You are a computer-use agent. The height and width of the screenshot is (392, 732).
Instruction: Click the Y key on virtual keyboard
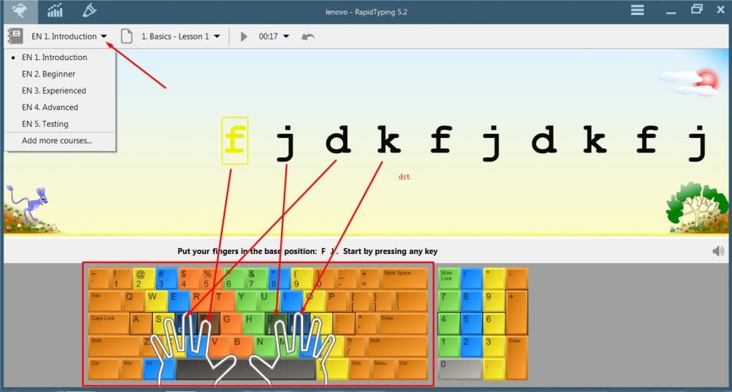247,301
